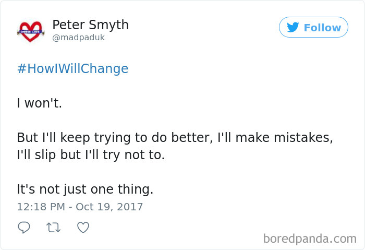The height and width of the screenshot is (250, 365).
Task: Click the "I'll slip but I'll try" line
Action: pos(91,154)
